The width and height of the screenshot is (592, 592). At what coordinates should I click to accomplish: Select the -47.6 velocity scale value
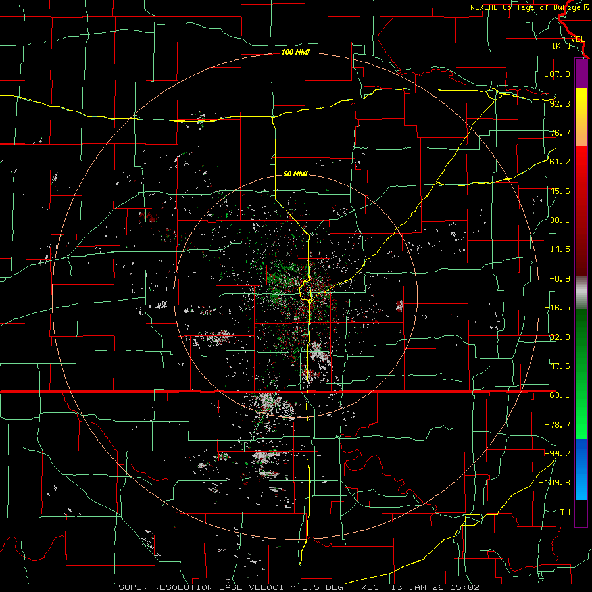(x=557, y=366)
